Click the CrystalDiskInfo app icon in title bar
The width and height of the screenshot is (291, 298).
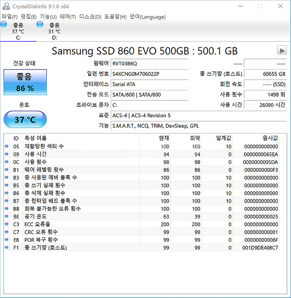pyautogui.click(x=6, y=6)
